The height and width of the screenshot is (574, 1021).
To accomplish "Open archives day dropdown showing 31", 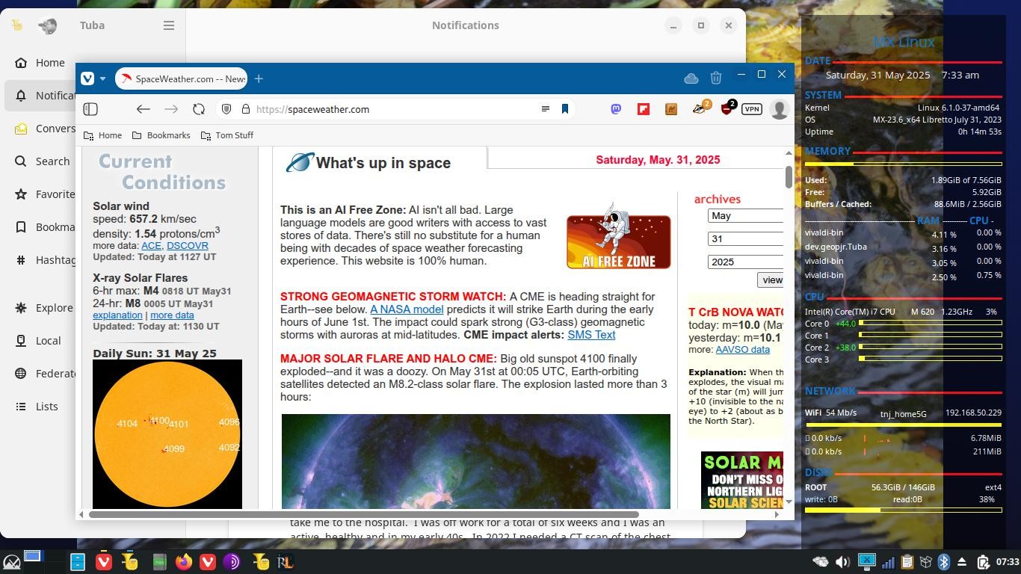I will tap(745, 238).
